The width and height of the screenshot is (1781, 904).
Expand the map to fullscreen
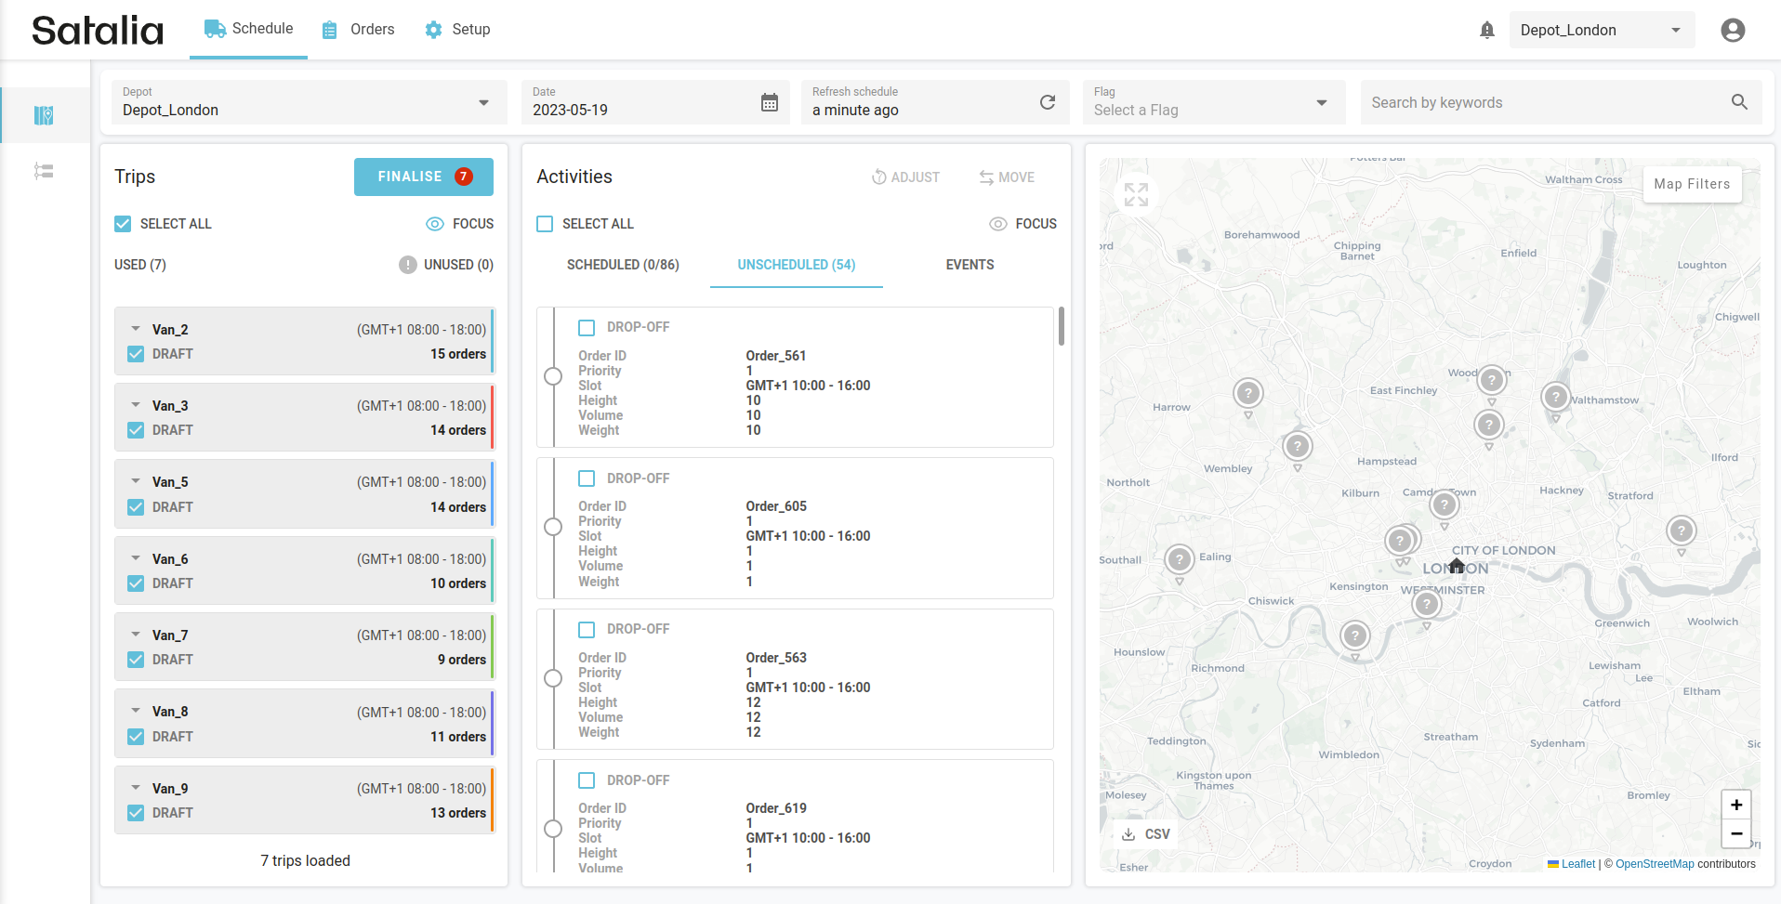[1136, 194]
